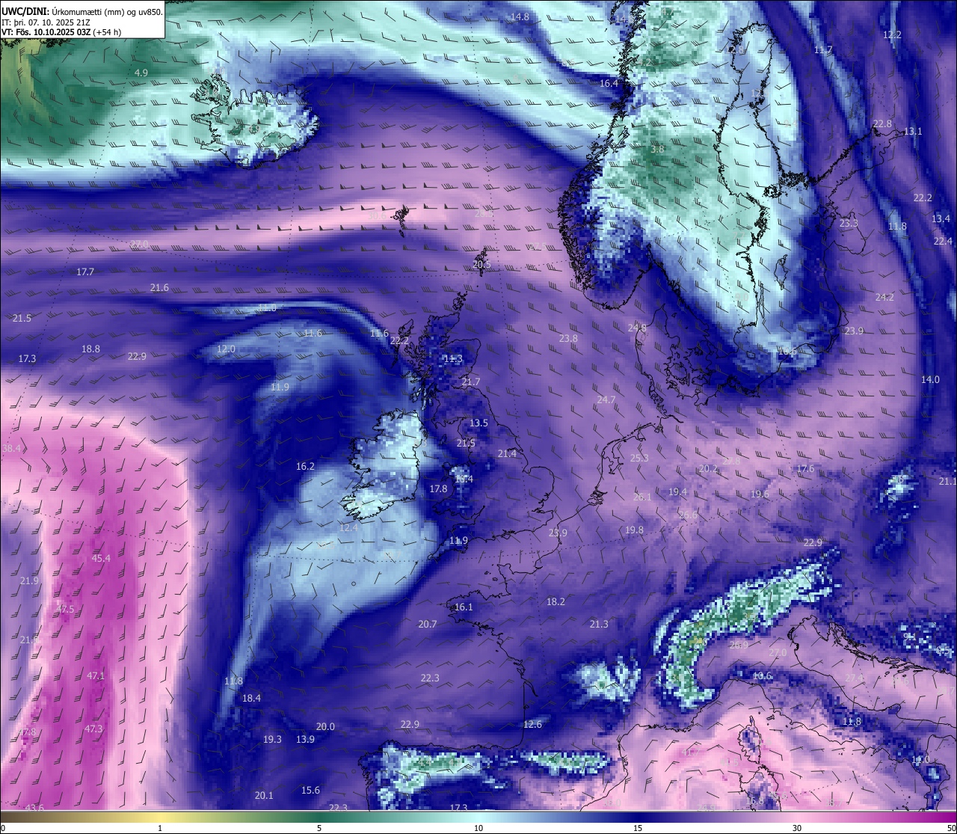This screenshot has height=834, width=957.
Task: Click the map value 11.7
Action: [x=822, y=49]
